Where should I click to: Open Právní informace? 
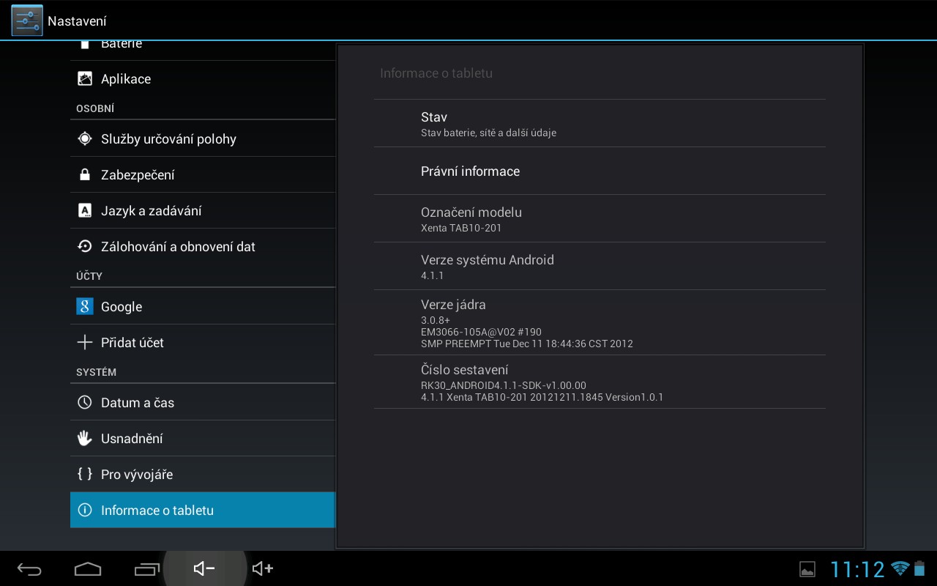[600, 171]
